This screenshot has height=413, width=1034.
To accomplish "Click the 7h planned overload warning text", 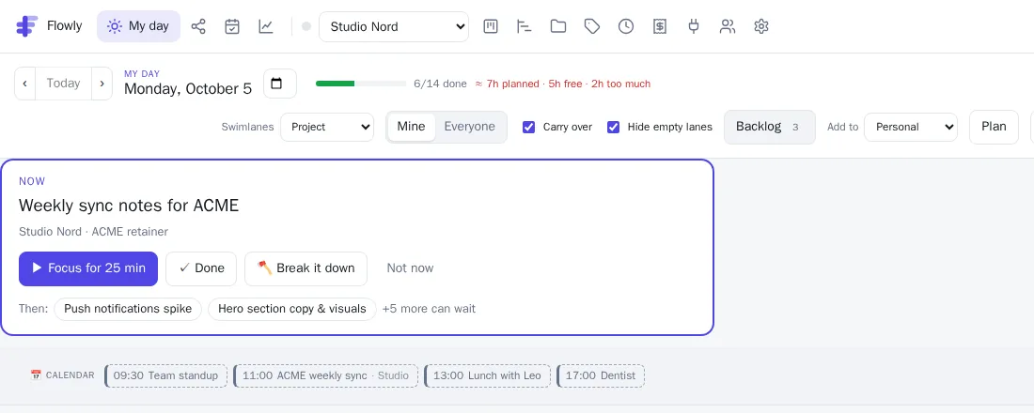I will pos(563,84).
